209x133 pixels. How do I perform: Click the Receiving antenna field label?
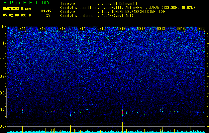[x=76, y=16]
